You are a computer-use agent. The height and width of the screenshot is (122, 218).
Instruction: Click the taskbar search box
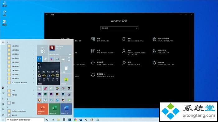click(25, 120)
